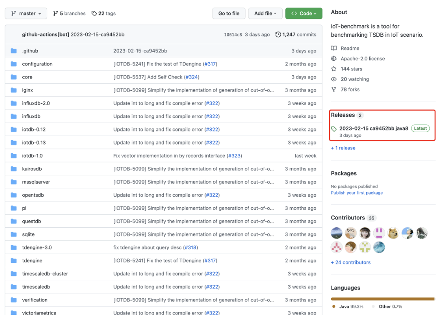The height and width of the screenshot is (325, 446).
Task: Click the + 1 release link
Action: pos(343,148)
